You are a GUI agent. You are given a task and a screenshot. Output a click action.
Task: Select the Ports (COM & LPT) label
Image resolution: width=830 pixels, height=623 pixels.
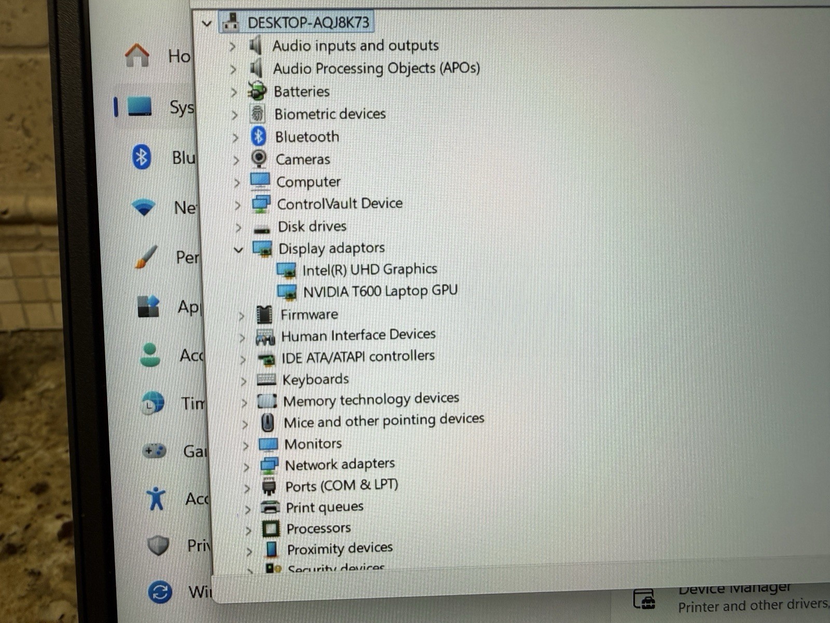pyautogui.click(x=341, y=486)
